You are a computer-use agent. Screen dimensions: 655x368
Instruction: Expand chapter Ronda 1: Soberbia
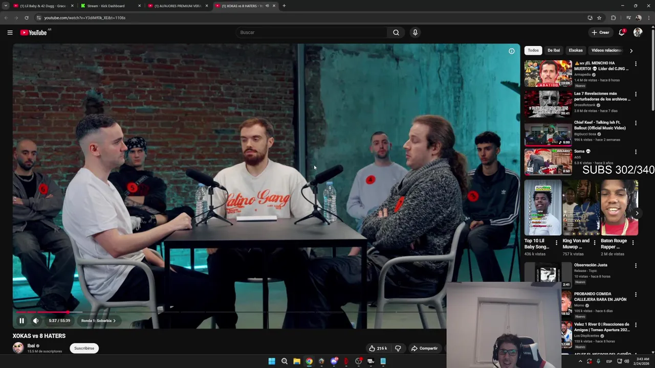98,320
